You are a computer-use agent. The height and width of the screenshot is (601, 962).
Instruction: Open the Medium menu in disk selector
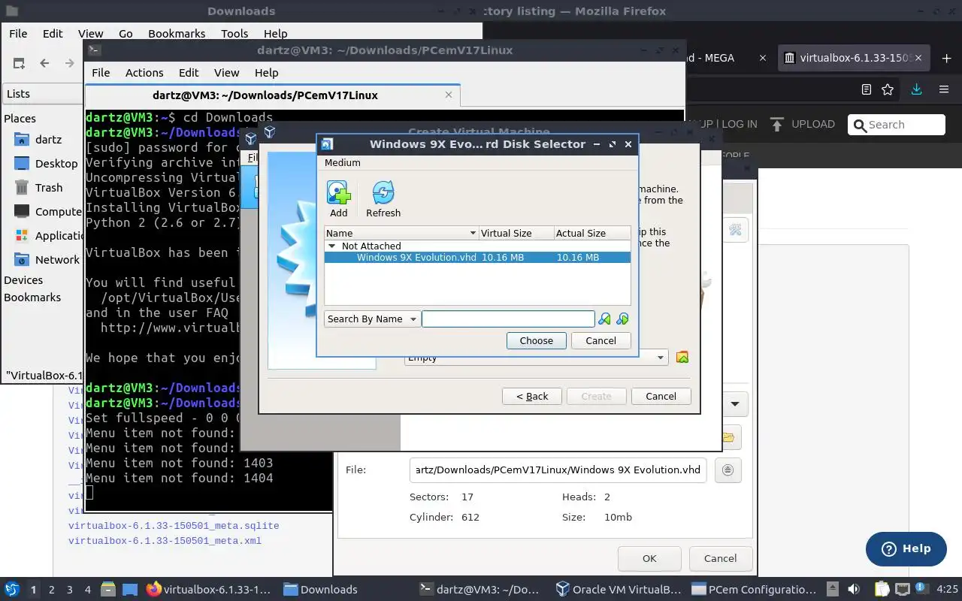[342, 163]
